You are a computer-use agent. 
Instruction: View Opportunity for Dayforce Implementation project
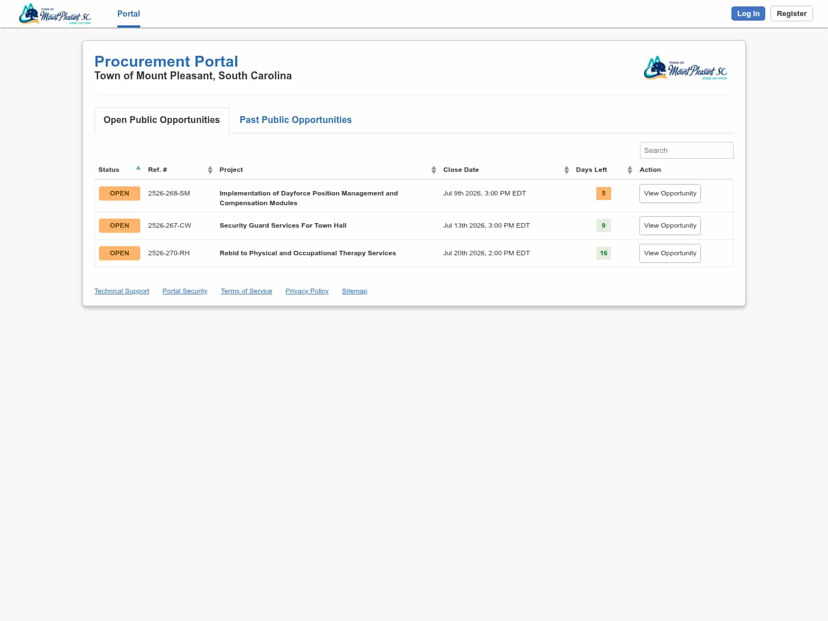click(670, 193)
